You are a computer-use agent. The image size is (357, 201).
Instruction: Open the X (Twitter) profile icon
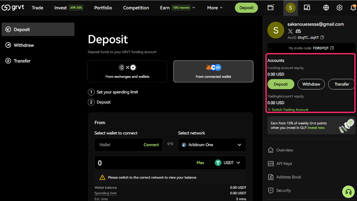click(x=290, y=31)
